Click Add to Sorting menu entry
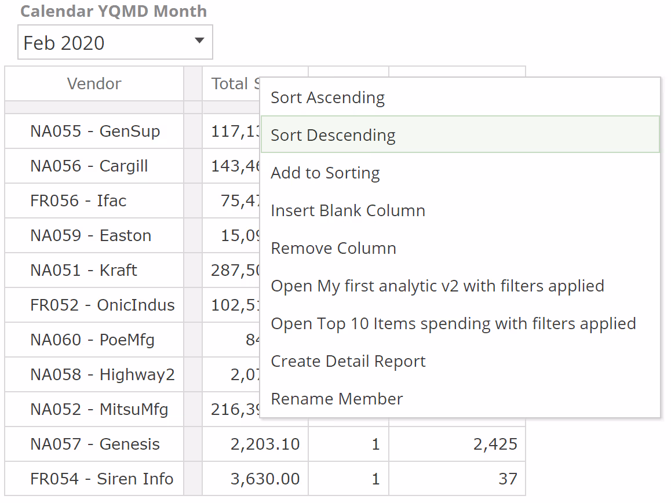Image resolution: width=671 pixels, height=503 pixels. [x=325, y=173]
